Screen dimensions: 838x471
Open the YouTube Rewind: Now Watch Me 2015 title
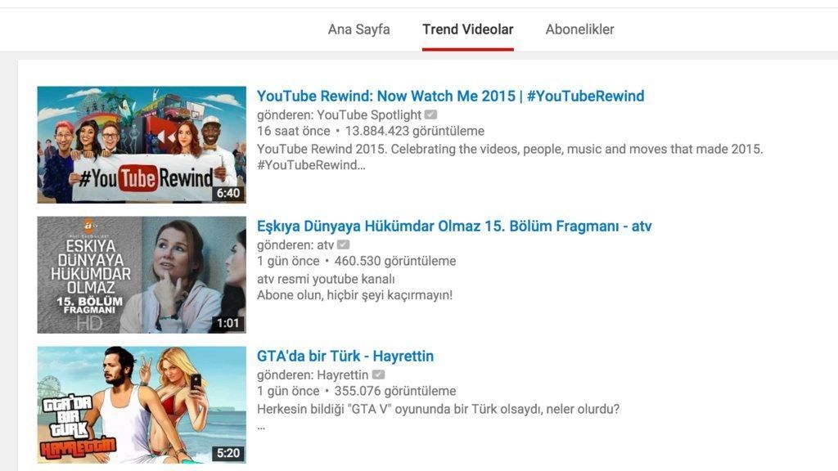(450, 96)
